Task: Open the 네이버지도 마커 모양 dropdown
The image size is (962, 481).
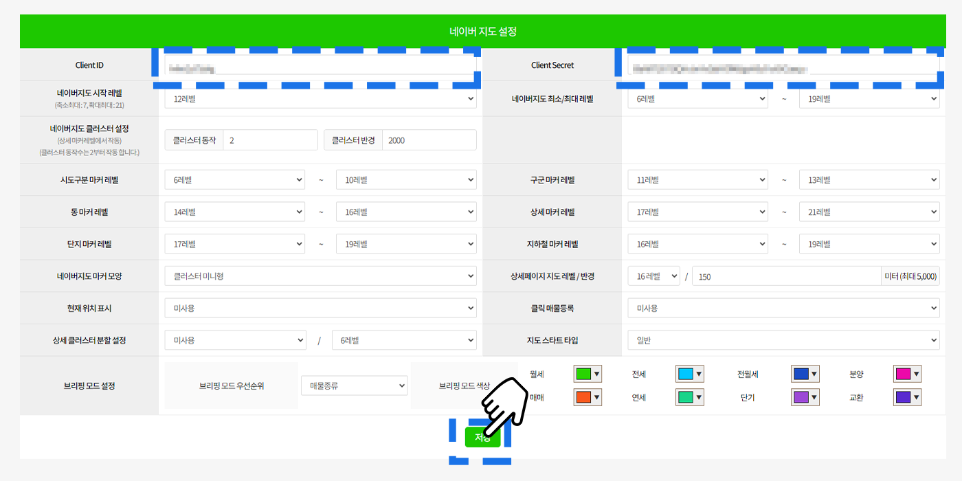Action: (320, 276)
